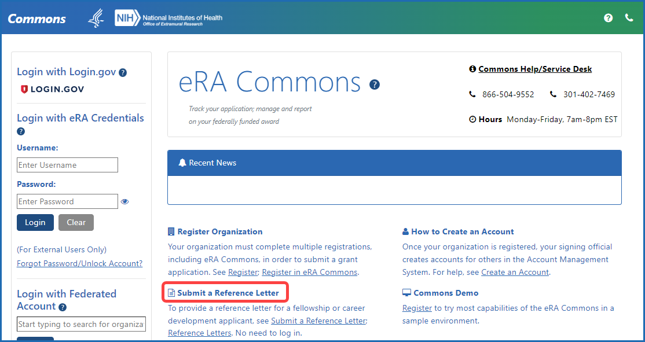Click federated organization search box
Screen dimensions: 645x342
pos(81,324)
